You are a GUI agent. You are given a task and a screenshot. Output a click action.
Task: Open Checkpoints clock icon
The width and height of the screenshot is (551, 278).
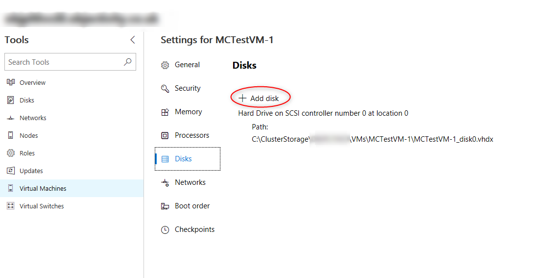[165, 230]
